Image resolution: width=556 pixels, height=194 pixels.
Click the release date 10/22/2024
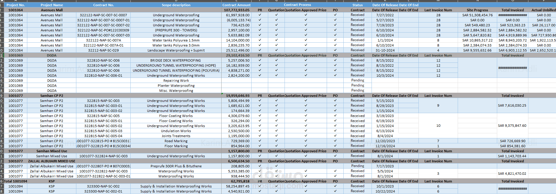[x=385, y=191]
